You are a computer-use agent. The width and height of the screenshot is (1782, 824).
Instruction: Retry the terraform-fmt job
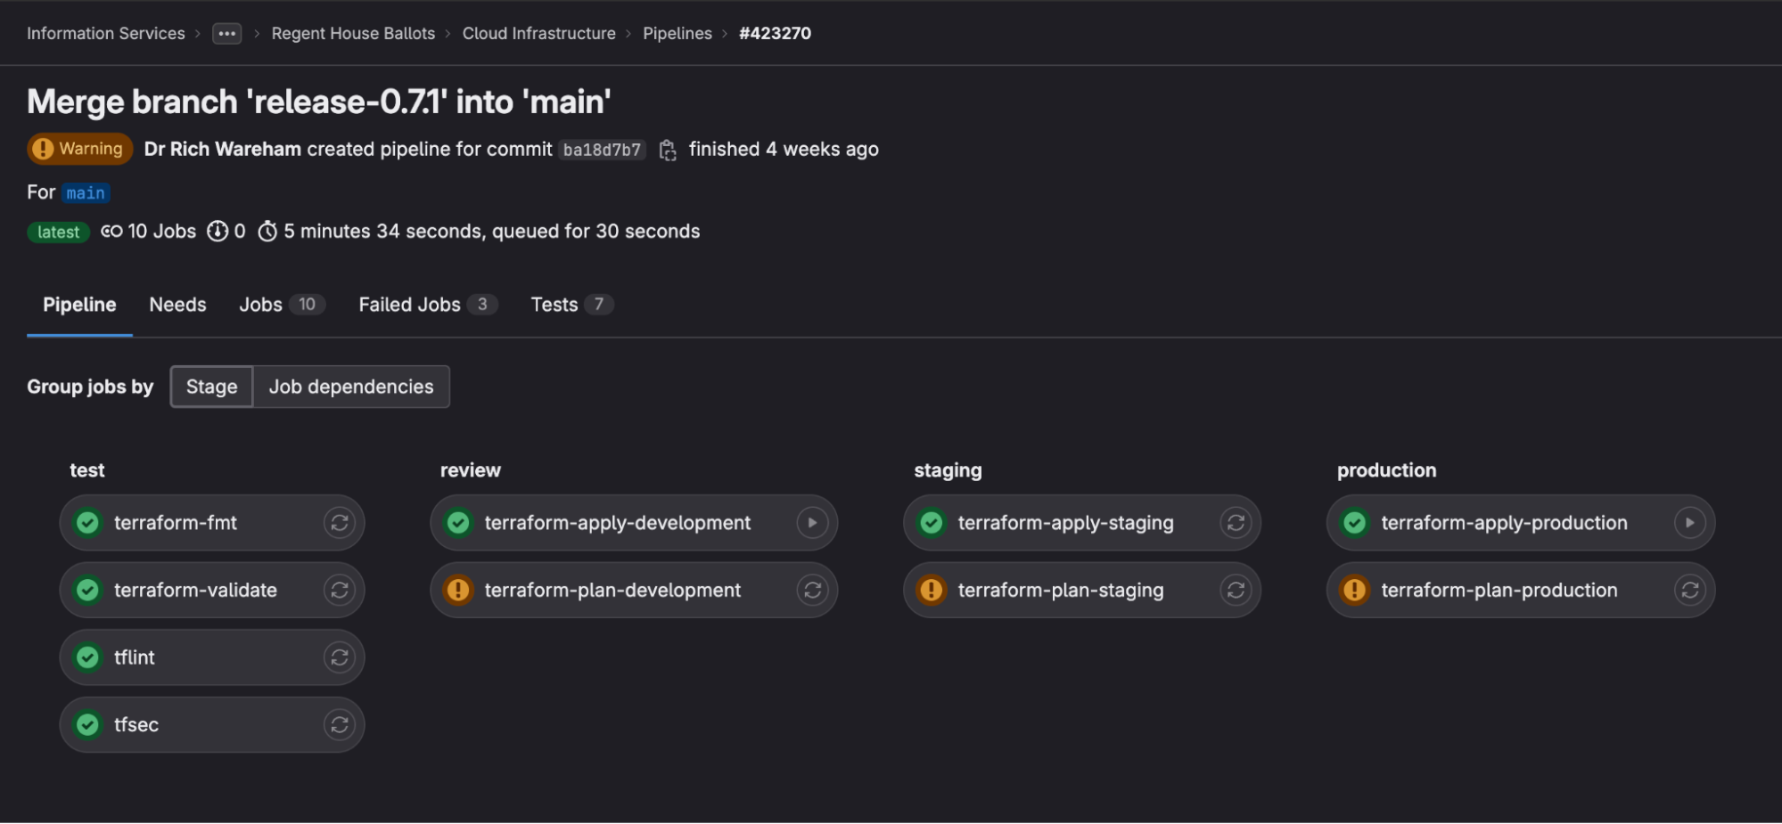click(x=339, y=523)
